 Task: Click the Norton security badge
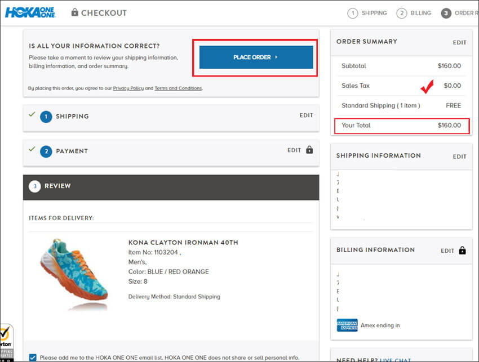6,343
